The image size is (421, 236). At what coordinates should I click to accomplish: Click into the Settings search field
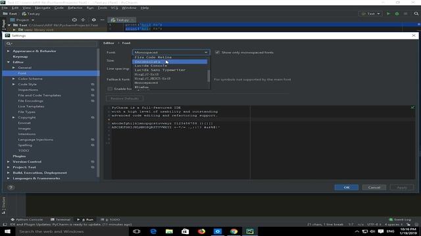(51, 43)
